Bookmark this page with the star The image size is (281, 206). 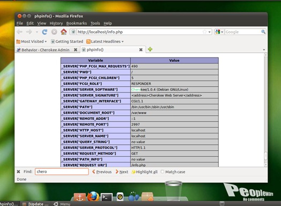point(204,32)
